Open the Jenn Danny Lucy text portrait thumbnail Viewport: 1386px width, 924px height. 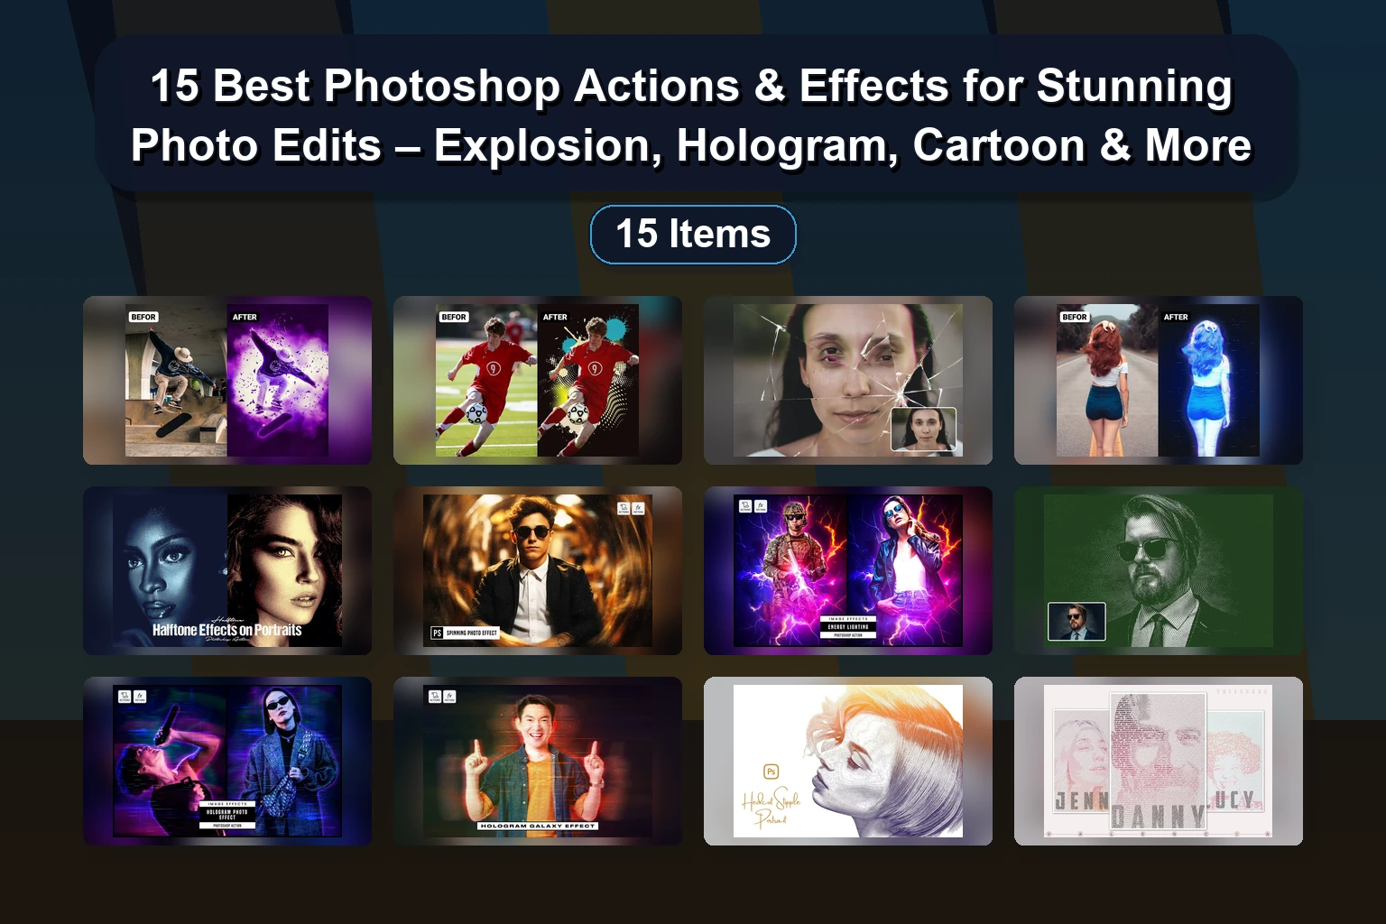(1159, 761)
